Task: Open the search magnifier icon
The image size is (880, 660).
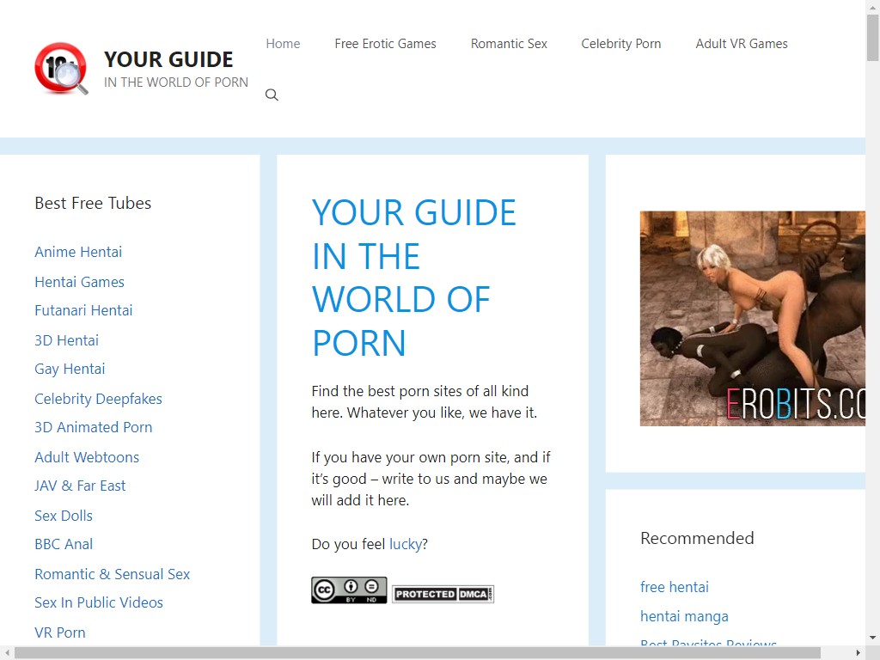Action: [272, 95]
